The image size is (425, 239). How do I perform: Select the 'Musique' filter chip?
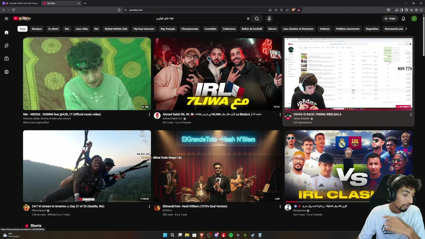click(x=37, y=29)
